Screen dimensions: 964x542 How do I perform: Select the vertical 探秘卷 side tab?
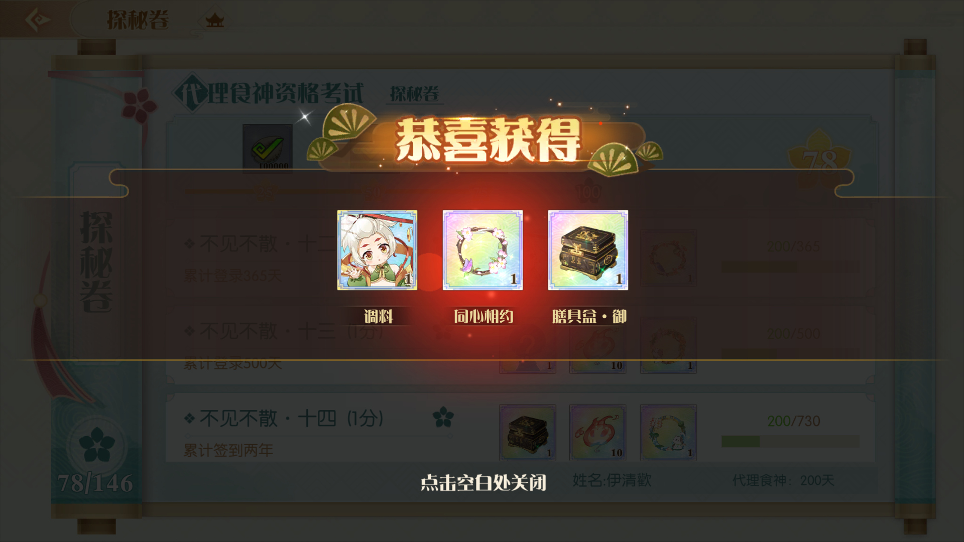pyautogui.click(x=96, y=261)
